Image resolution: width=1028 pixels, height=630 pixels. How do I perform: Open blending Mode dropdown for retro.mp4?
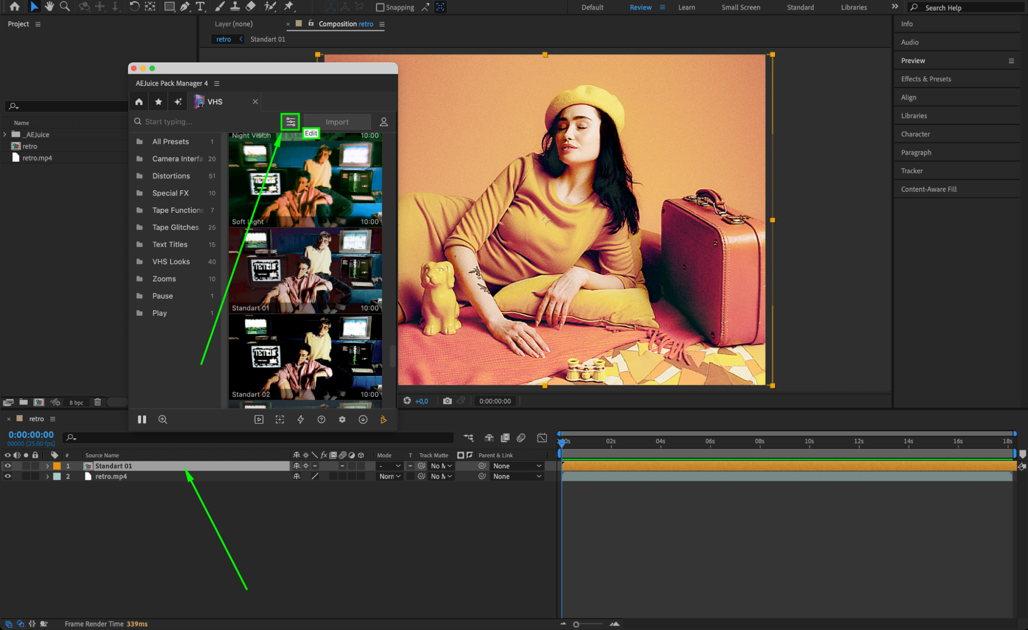coord(390,476)
